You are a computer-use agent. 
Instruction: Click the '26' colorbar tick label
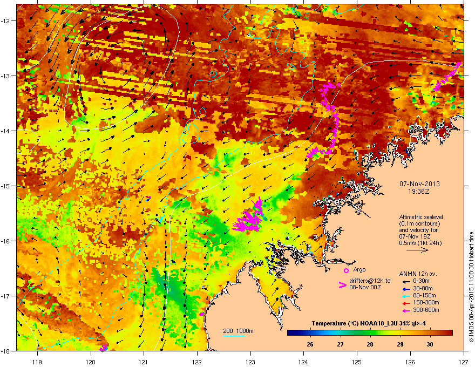(310, 344)
